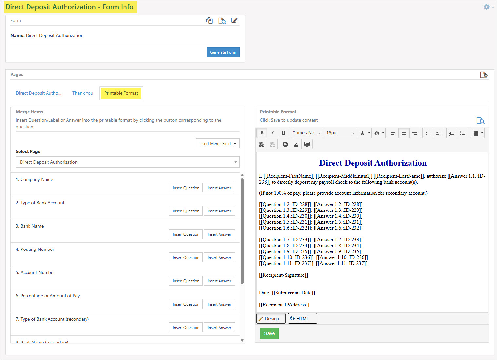Select the Printable Format tab

(x=121, y=93)
